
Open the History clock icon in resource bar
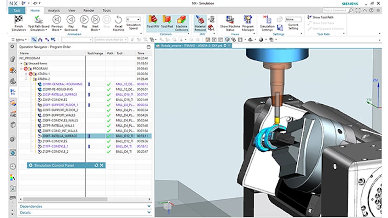[12, 166]
